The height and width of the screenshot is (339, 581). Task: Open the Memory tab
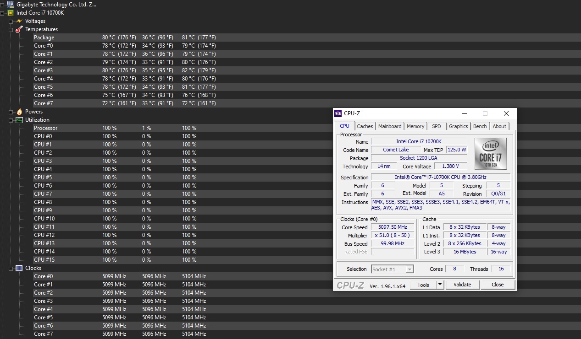[415, 126]
